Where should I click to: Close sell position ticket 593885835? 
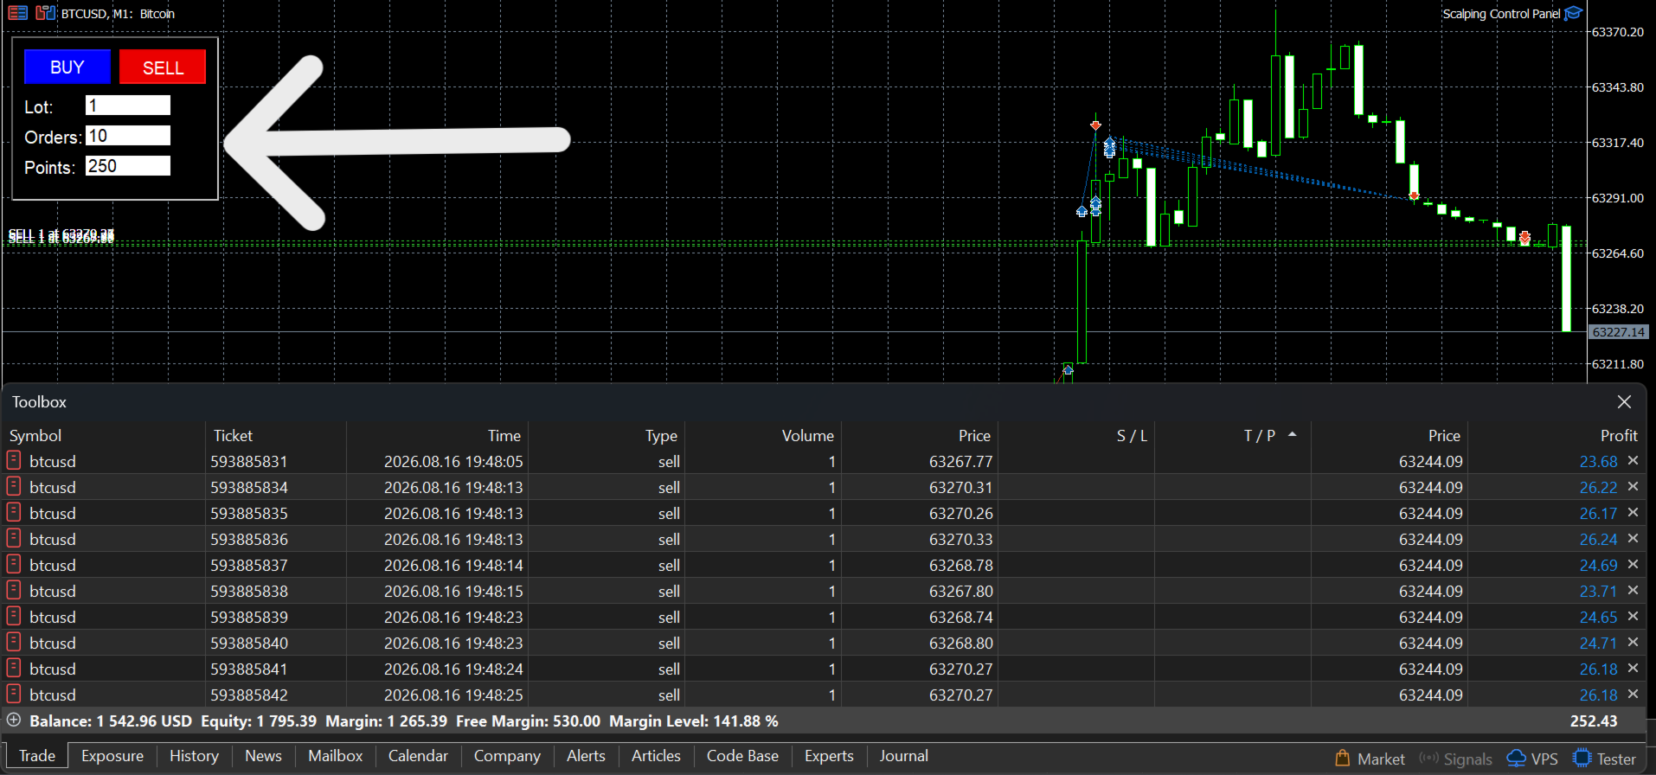(1633, 513)
